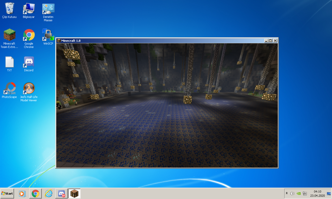Select the PhotoScape desktop shortcut
The width and height of the screenshot is (332, 199).
click(x=9, y=90)
